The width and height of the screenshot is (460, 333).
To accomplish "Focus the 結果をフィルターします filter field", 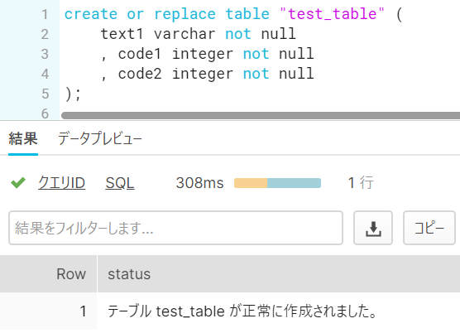I will 175,228.
